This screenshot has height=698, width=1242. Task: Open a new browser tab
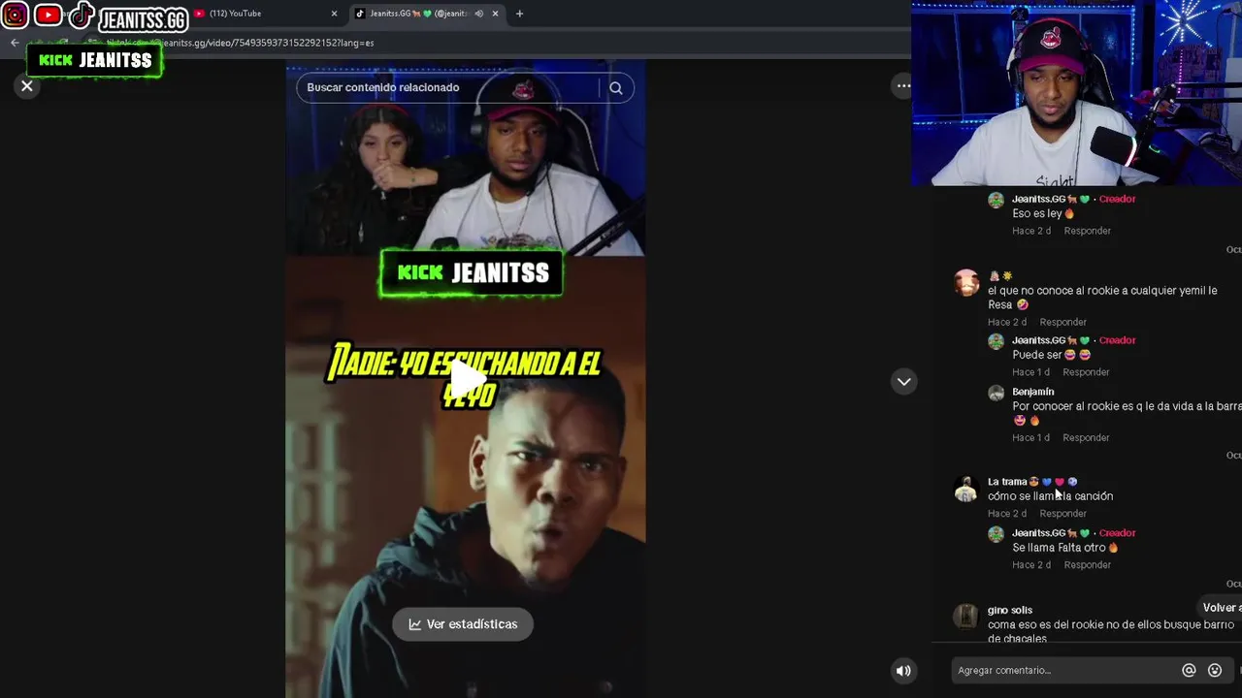[519, 14]
